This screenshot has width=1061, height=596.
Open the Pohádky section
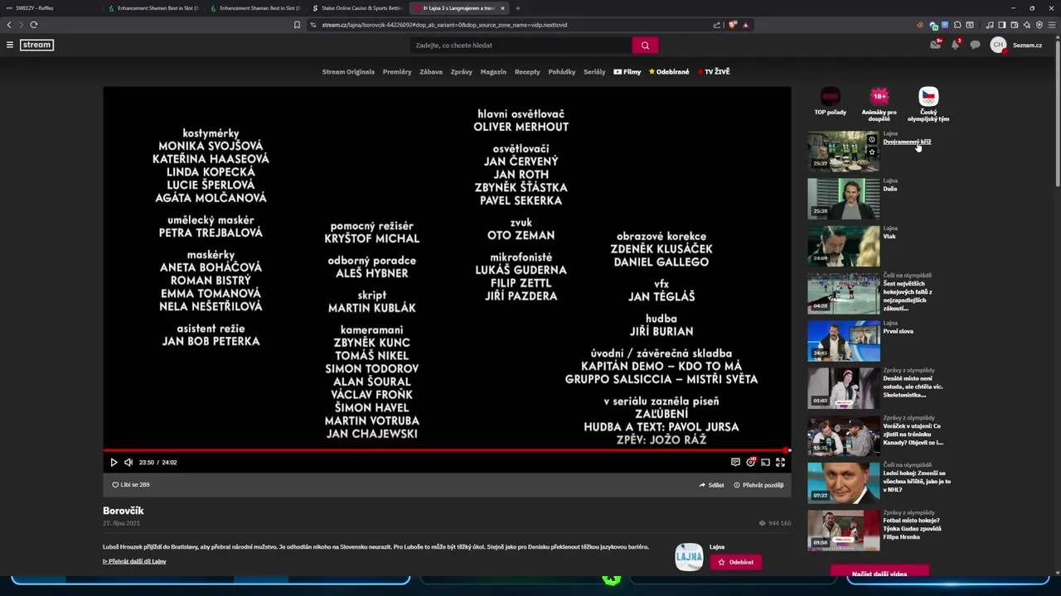(562, 72)
